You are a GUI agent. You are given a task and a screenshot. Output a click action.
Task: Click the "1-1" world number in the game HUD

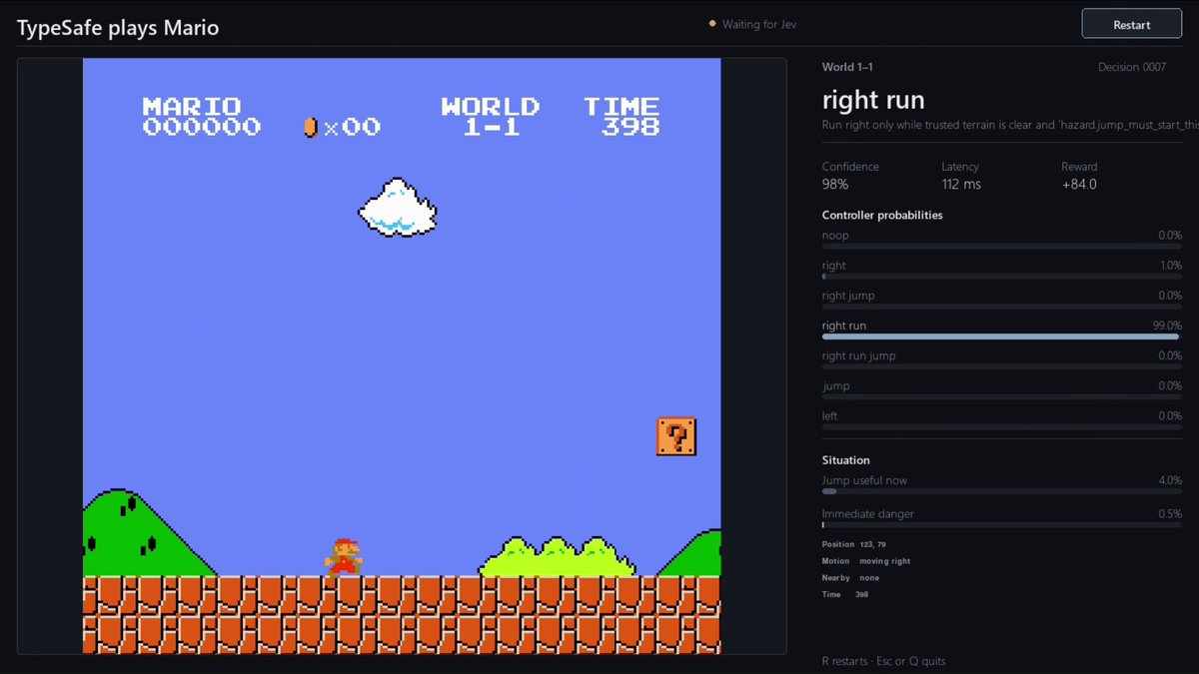[491, 127]
